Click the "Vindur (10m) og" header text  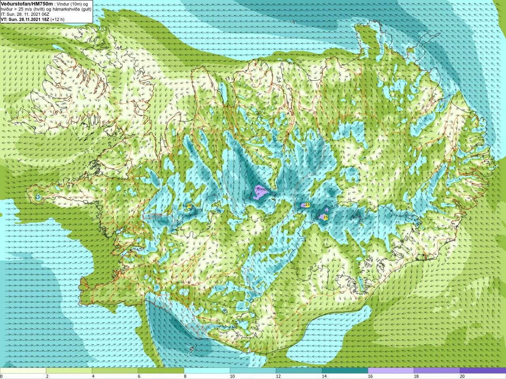coord(72,4)
